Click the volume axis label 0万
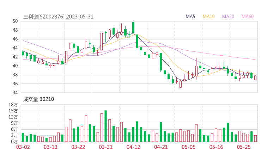Image resolution: width=261 pixels, height=155 pixels. click(14, 142)
